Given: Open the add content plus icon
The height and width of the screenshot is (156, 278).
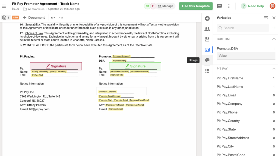Looking at the screenshot, I should [x=207, y=18].
